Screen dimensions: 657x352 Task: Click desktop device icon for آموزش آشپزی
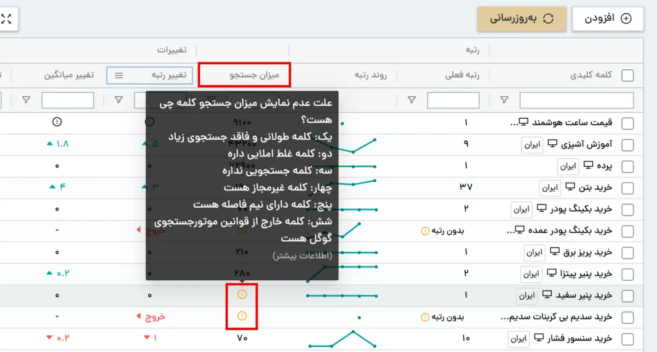click(552, 144)
